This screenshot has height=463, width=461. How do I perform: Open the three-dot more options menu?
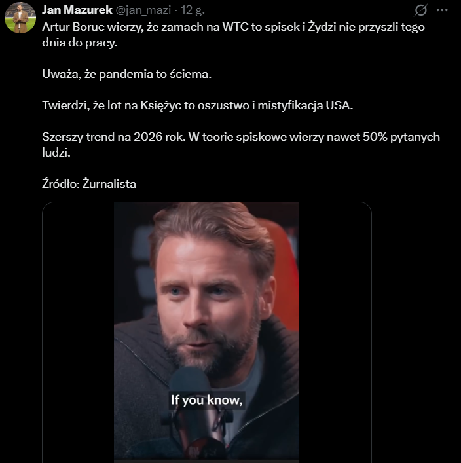click(442, 10)
